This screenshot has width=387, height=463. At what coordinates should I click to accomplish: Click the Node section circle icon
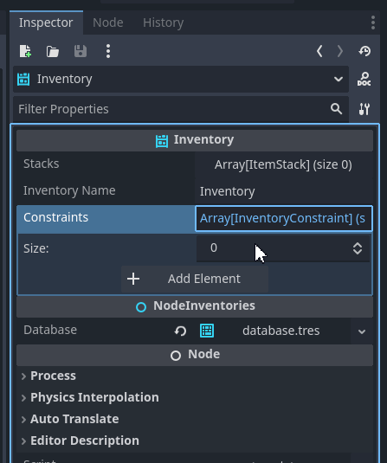(x=176, y=355)
